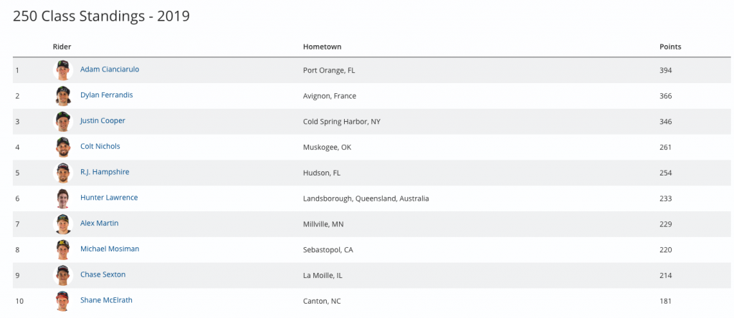Click Alex Martin's avatar image
Screen dimensions: 734x318
point(64,224)
